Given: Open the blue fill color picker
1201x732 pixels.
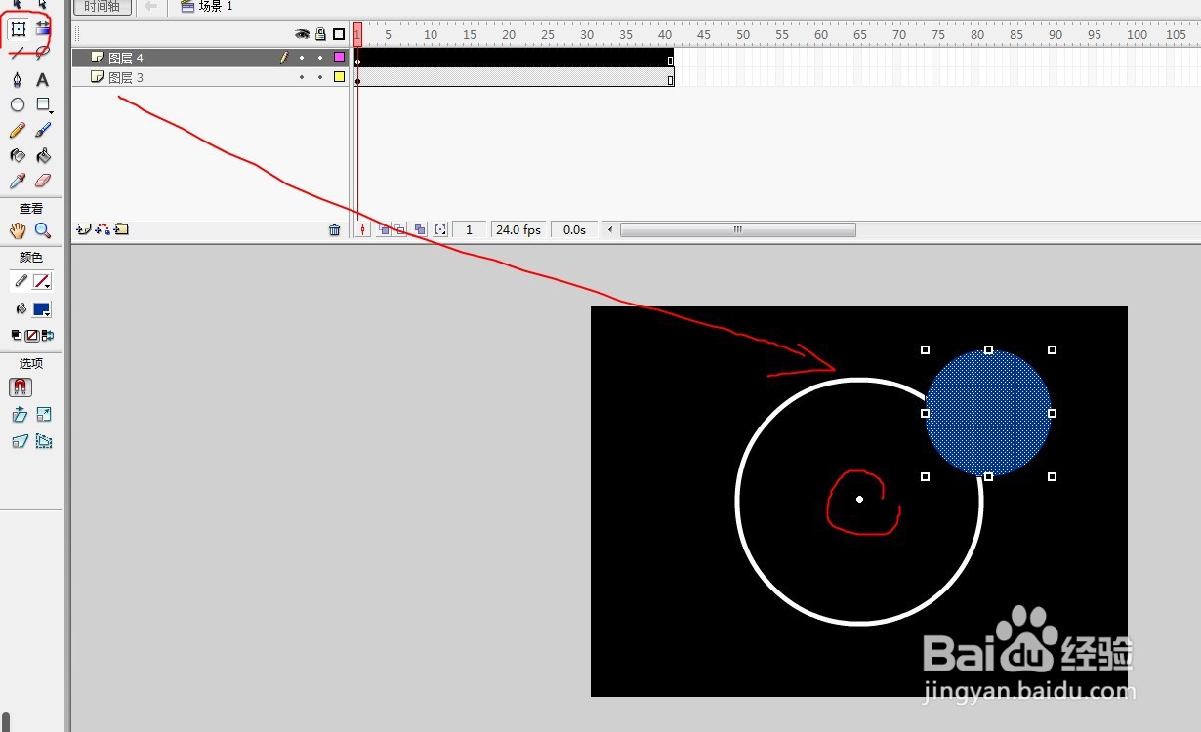Looking at the screenshot, I should click(x=42, y=309).
